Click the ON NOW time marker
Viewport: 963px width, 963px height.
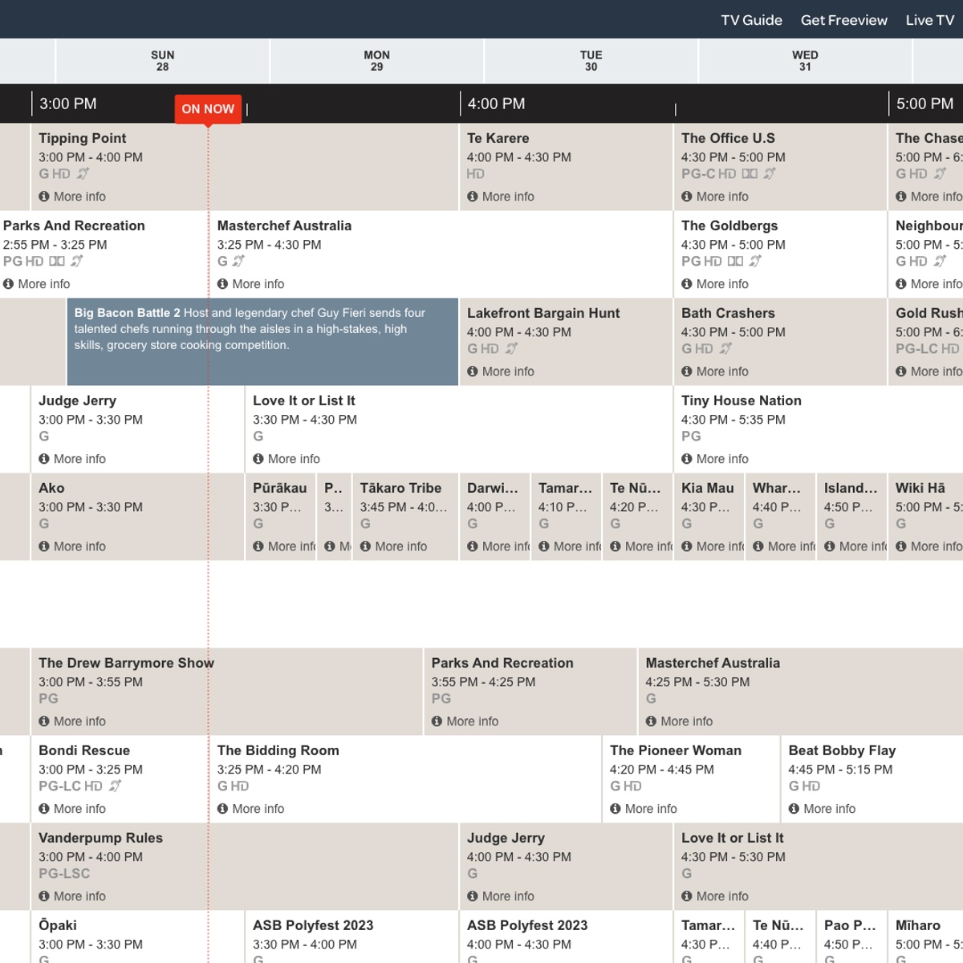208,109
